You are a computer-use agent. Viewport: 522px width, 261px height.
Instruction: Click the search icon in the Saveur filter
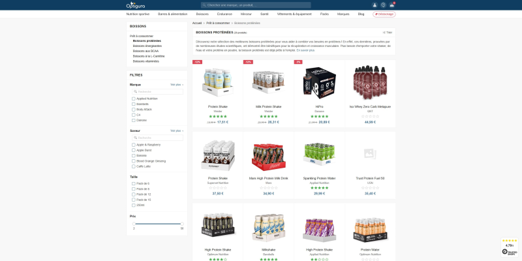tap(136, 138)
